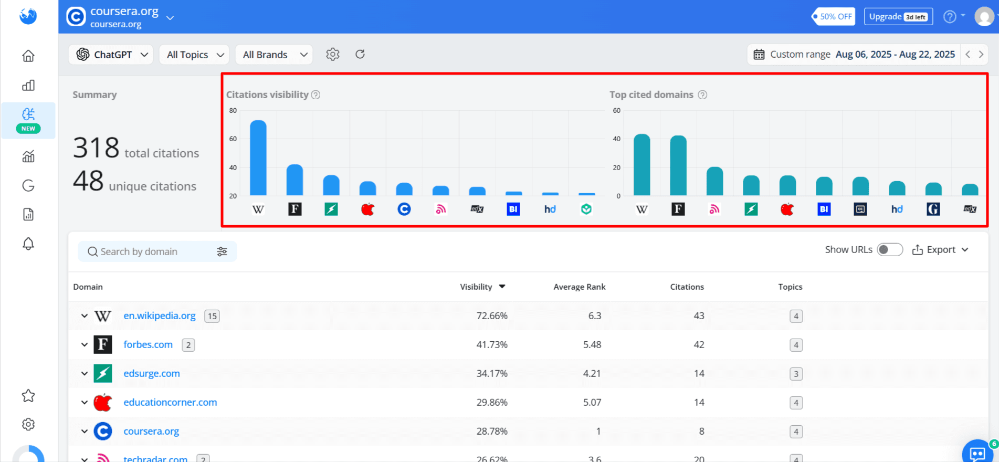Image resolution: width=999 pixels, height=462 pixels.
Task: Click the Upgrade button
Action: click(x=898, y=16)
